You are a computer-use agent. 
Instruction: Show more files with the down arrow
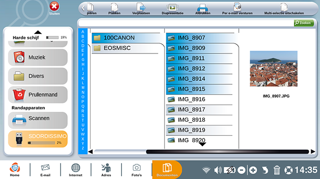click(x=202, y=144)
